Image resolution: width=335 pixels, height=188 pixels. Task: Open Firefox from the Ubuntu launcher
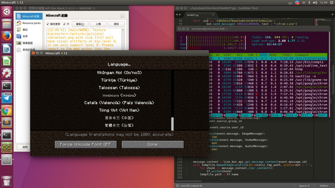pyautogui.click(x=7, y=37)
